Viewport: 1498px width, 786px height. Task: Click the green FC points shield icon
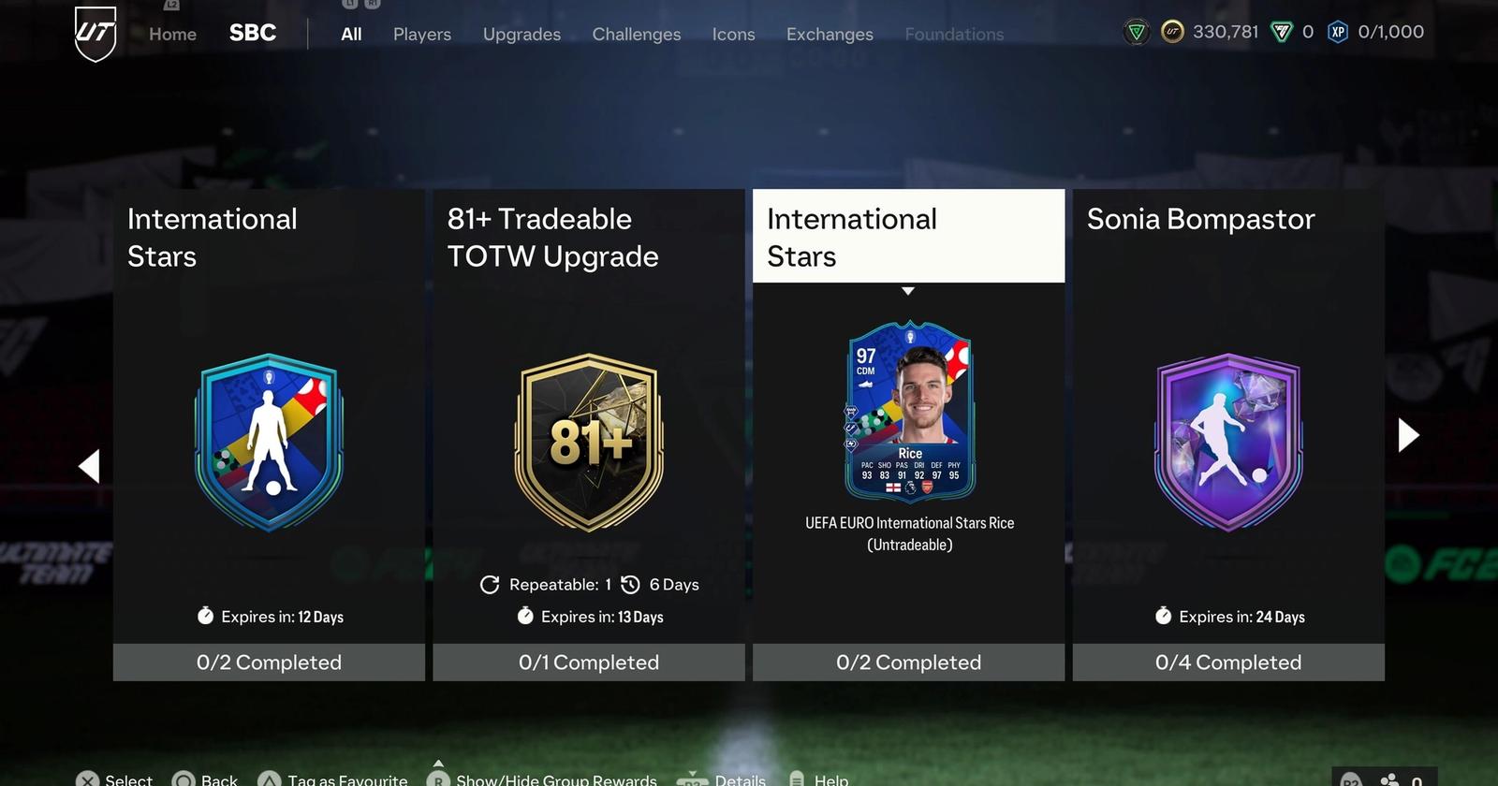1281,32
